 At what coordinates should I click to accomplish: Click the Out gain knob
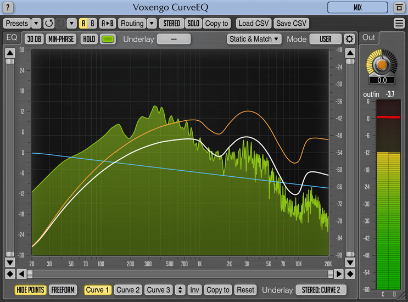coord(382,64)
